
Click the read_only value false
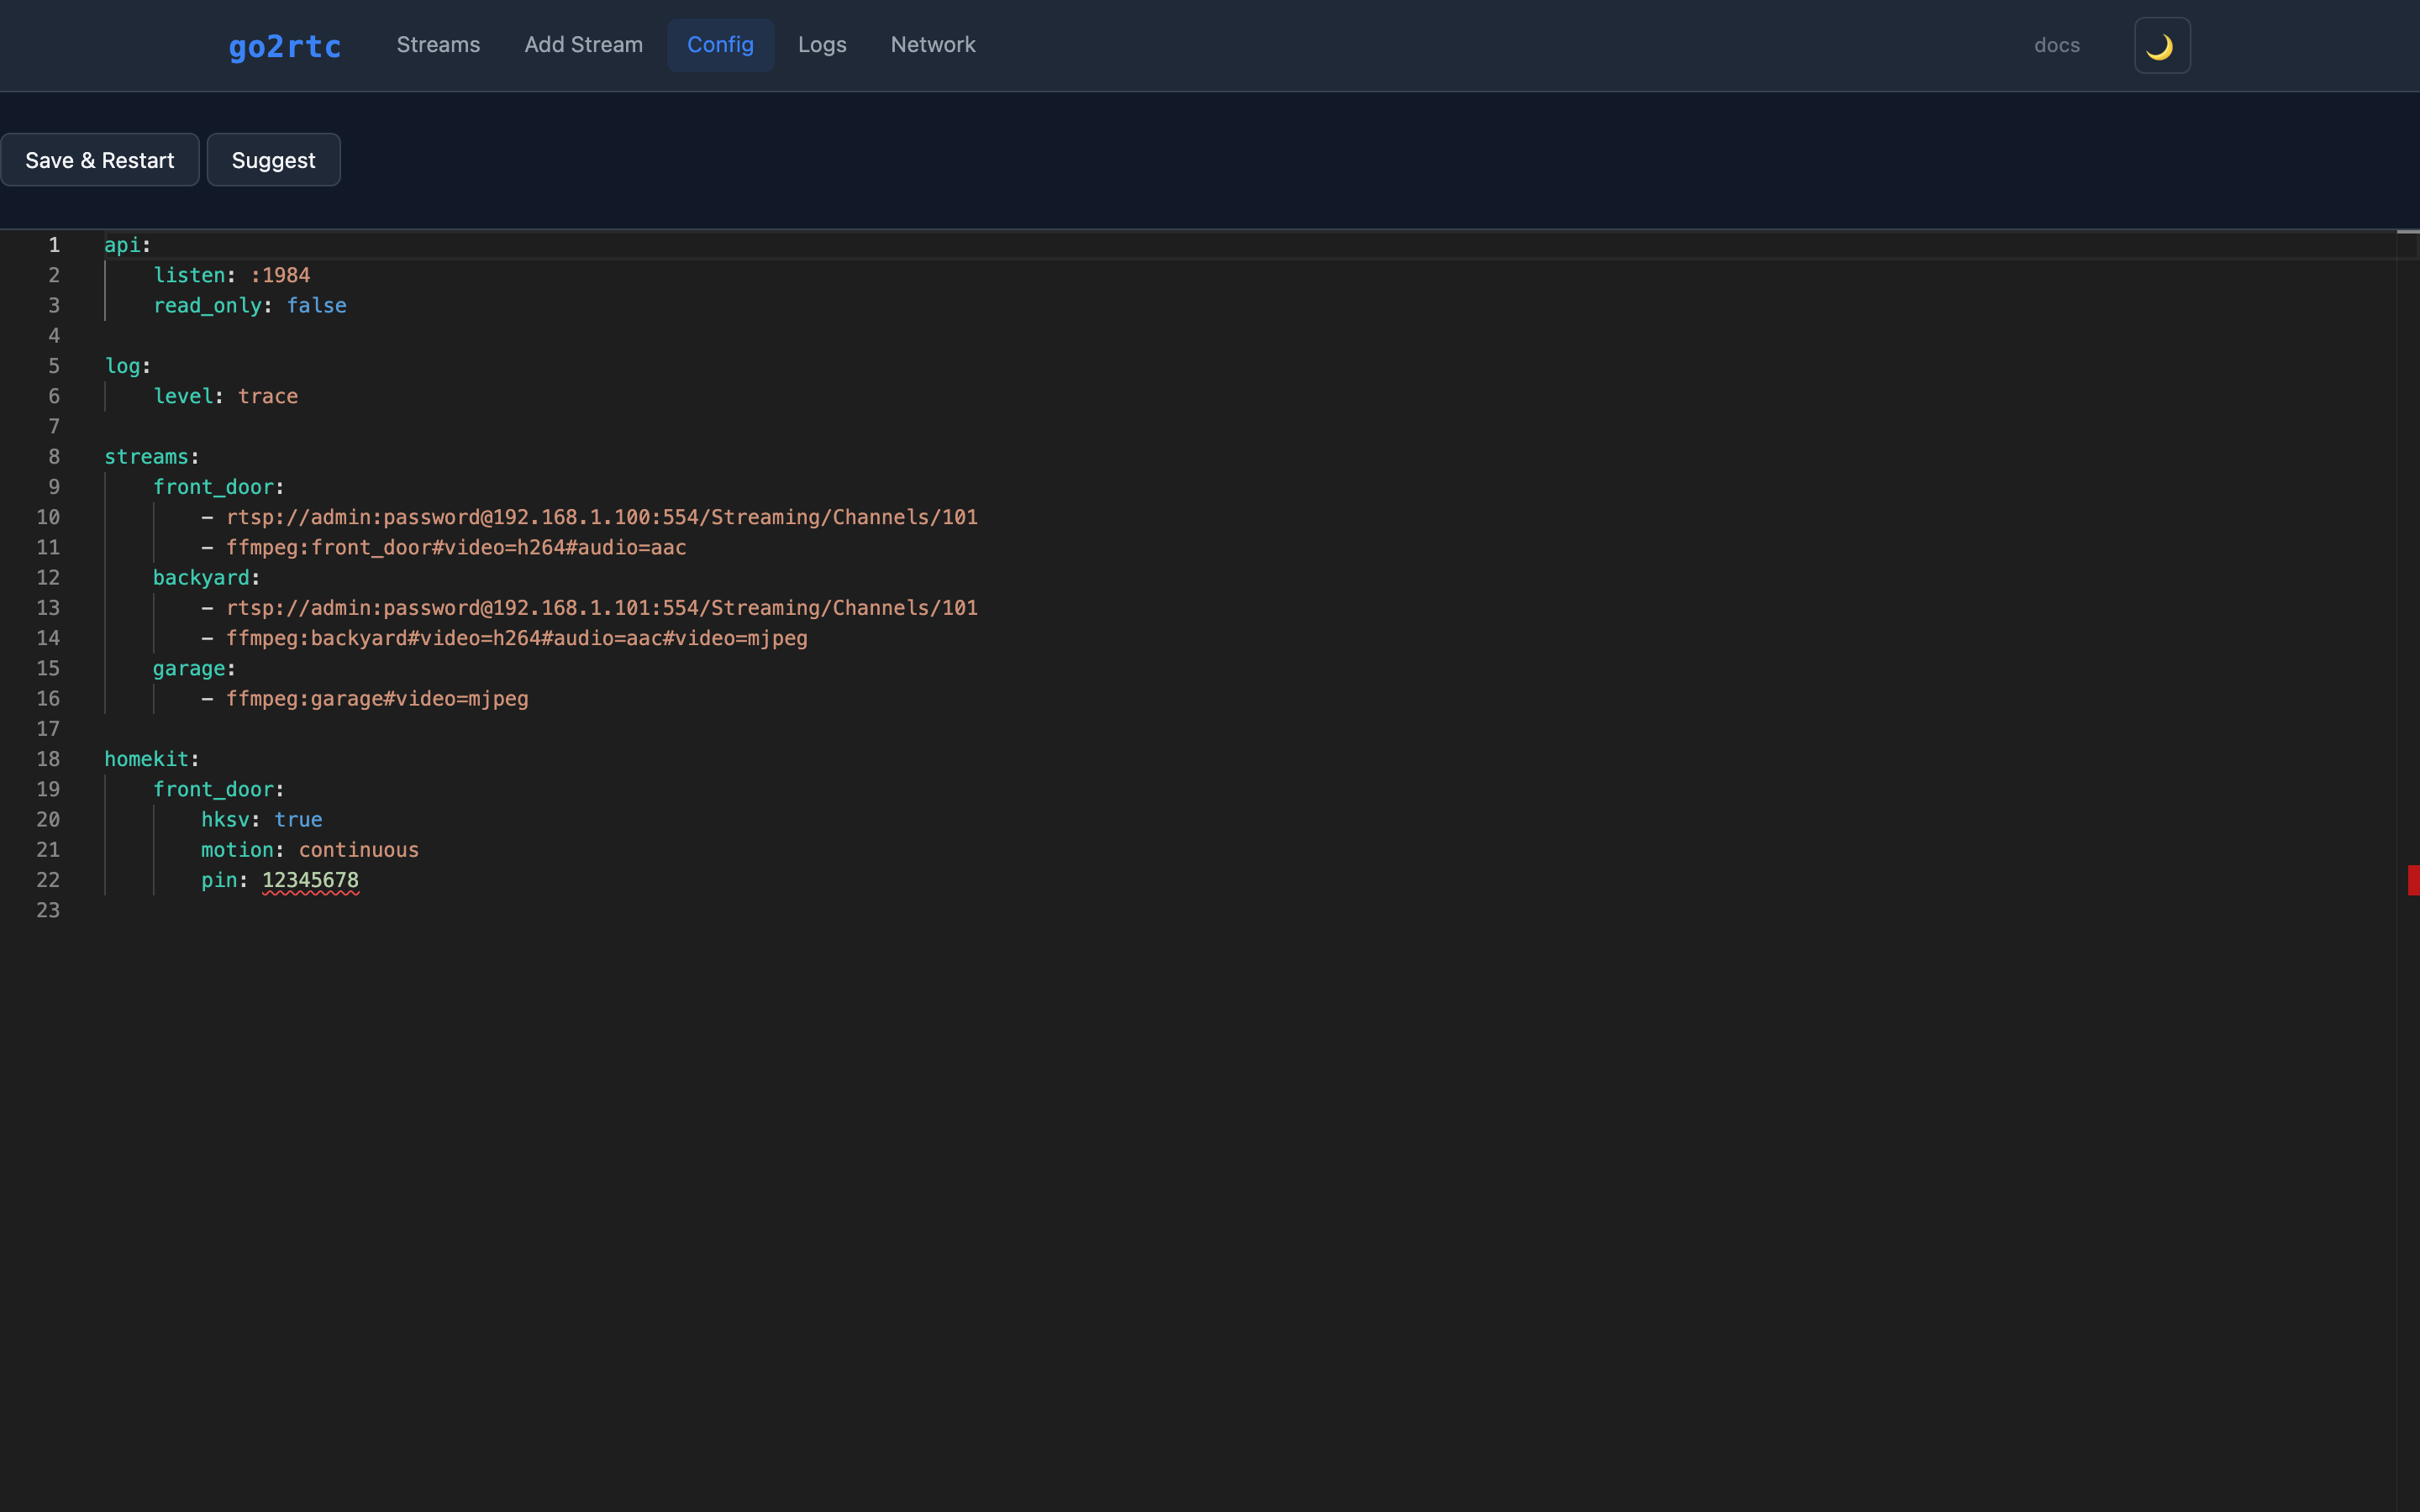[x=317, y=306]
